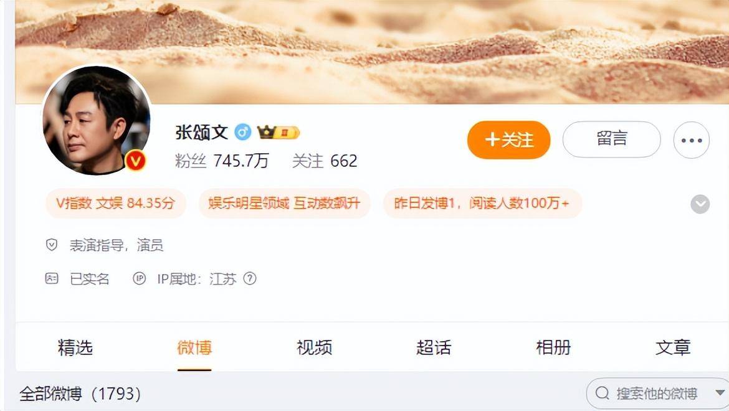Click the search magnifier icon

[x=602, y=394]
